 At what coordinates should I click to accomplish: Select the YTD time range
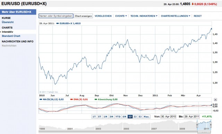click(118, 117)
